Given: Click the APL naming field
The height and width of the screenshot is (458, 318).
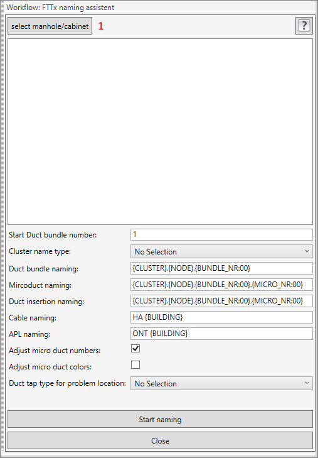Looking at the screenshot, I should coord(221,334).
